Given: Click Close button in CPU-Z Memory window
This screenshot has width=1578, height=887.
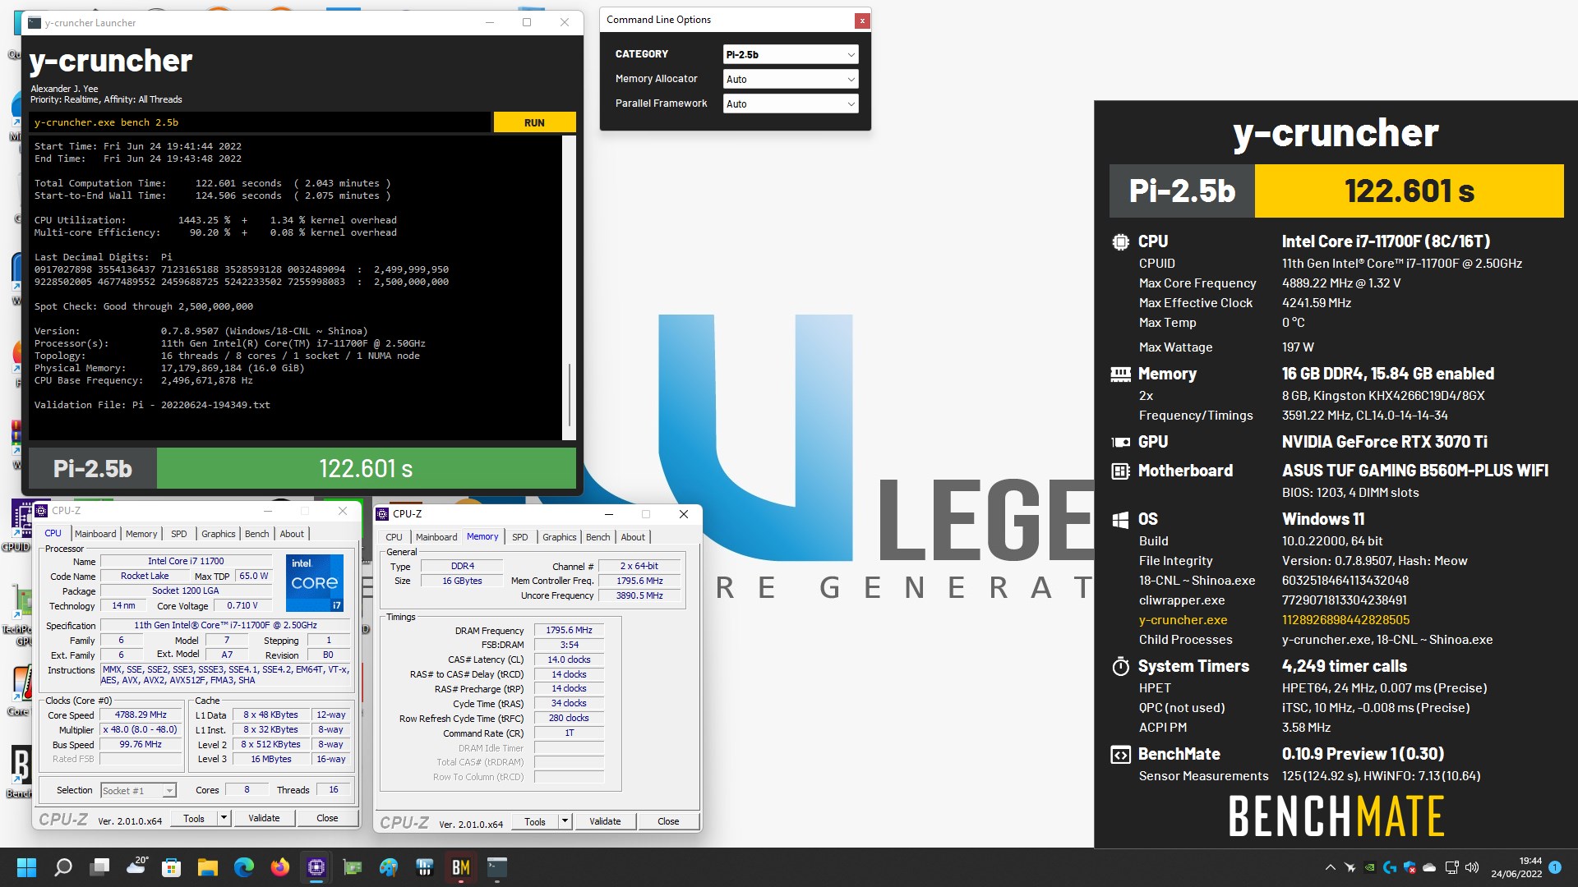Looking at the screenshot, I should [x=668, y=821].
